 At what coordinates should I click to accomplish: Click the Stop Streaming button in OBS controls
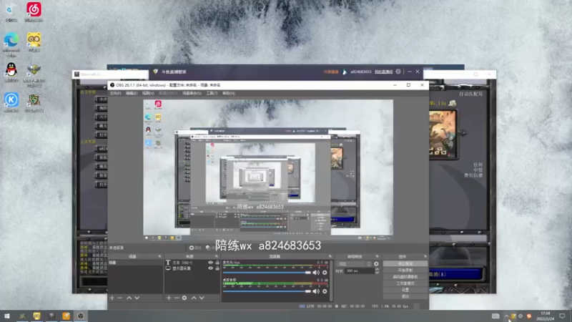click(405, 263)
